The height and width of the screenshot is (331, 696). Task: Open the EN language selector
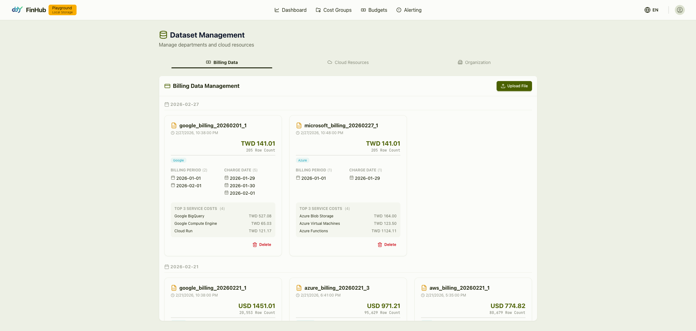[x=651, y=10]
